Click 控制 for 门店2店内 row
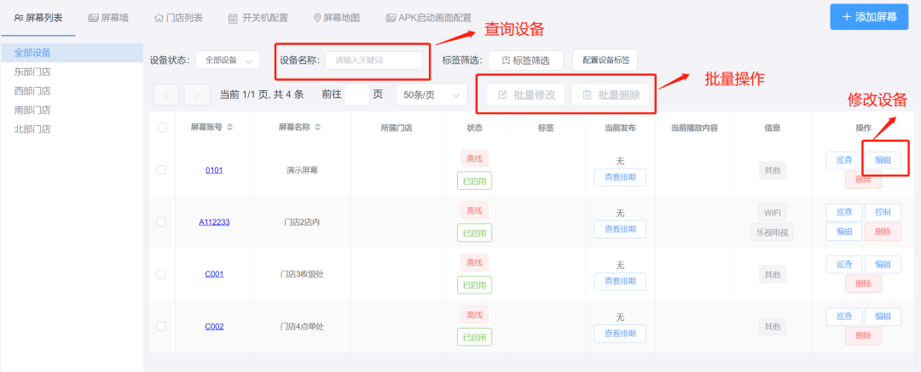Screen dimensions: 921x372 tap(883, 213)
